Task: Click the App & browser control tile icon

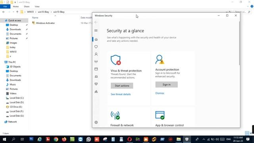Action: 160,115
